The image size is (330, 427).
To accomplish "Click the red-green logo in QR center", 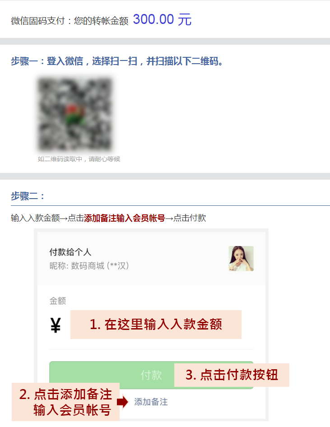I will point(74,115).
